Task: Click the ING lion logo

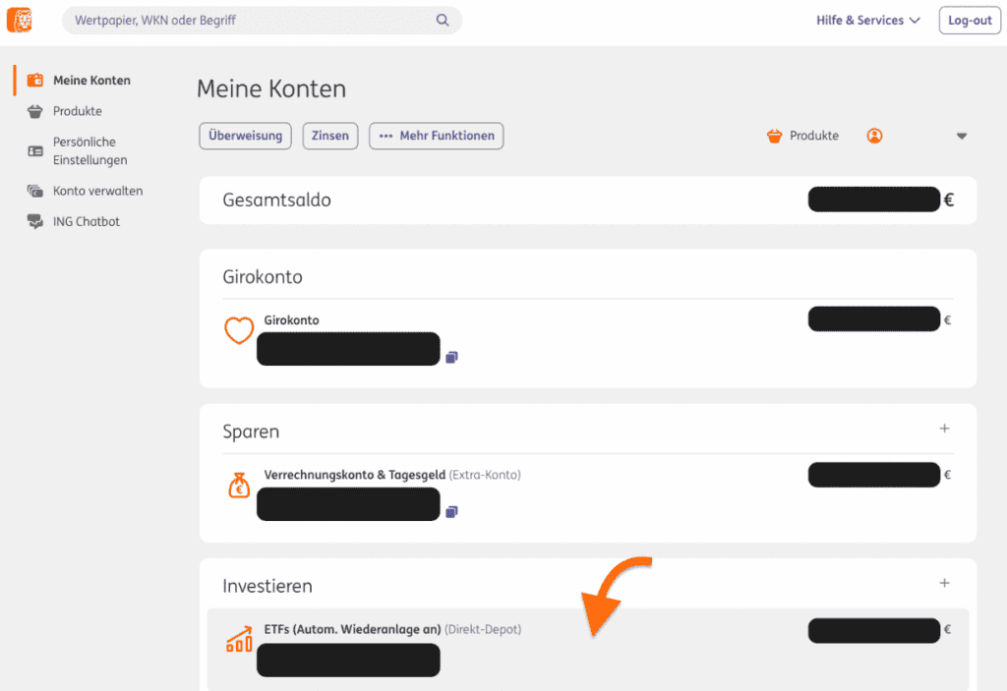Action: (x=20, y=20)
